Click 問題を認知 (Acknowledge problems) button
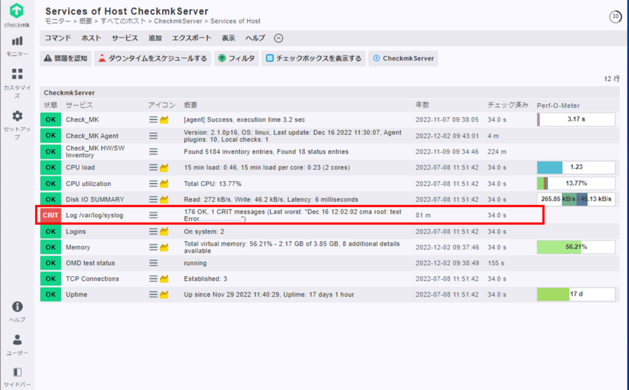This screenshot has height=390, width=629. click(x=66, y=58)
